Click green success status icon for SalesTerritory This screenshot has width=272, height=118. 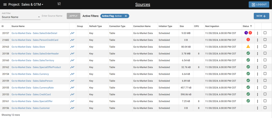point(248,60)
